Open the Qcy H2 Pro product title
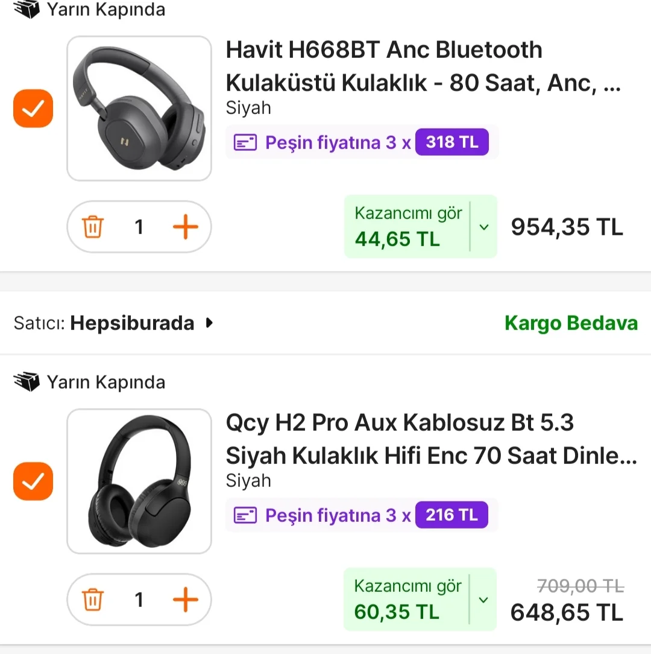Viewport: 651px width, 654px height. (430, 439)
